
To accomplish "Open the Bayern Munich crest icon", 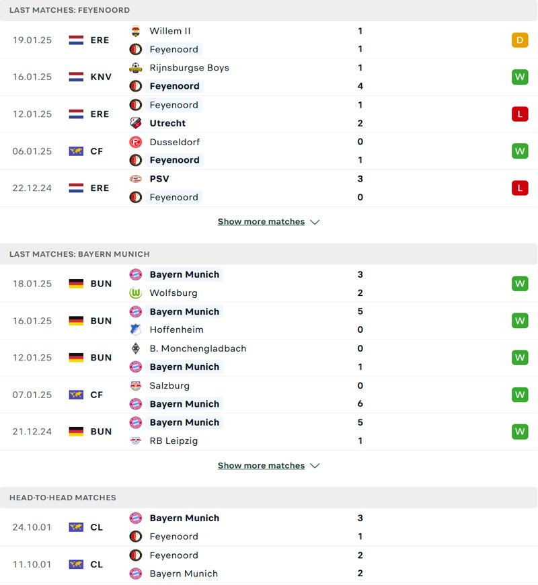I will point(136,274).
